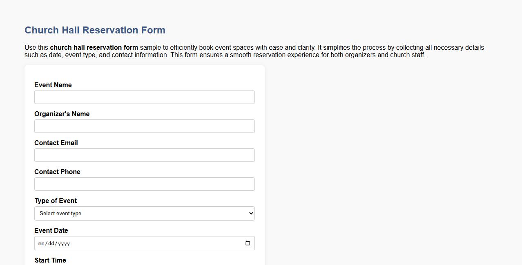522x265 pixels.
Task: Click the Church Hall Reservation Form heading
Action: pyautogui.click(x=95, y=30)
